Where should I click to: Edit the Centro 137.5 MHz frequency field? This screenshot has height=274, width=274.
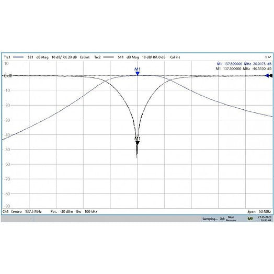click(26, 211)
